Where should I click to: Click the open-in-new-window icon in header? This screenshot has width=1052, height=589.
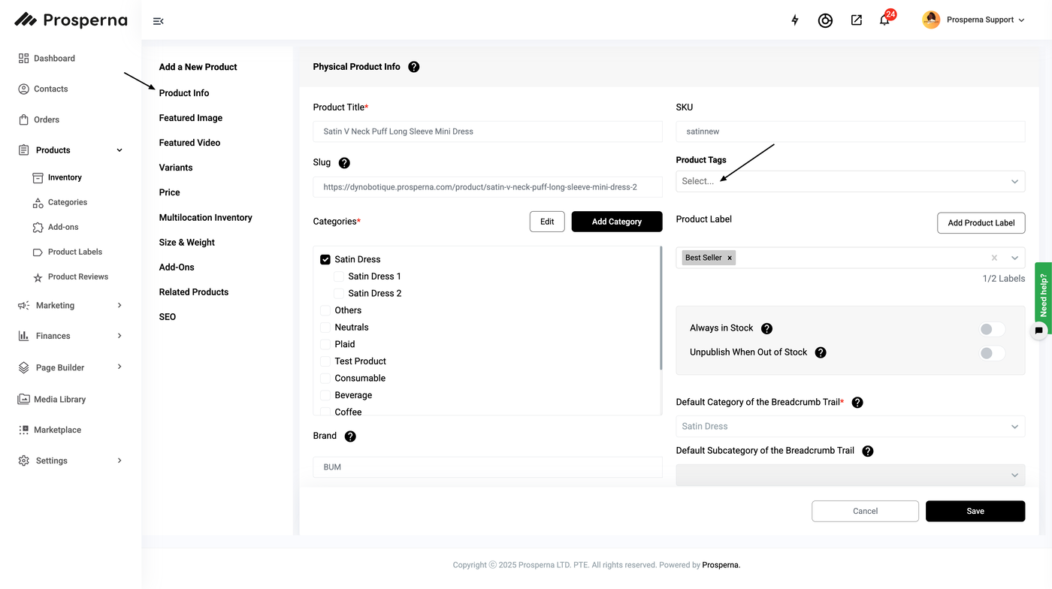point(856,20)
